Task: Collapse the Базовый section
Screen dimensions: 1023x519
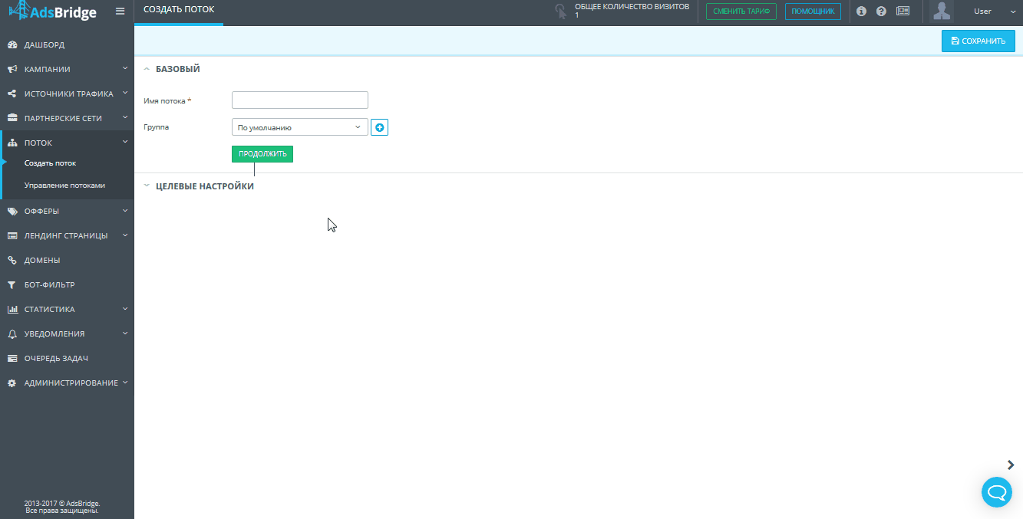Action: click(147, 69)
